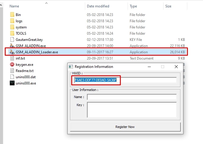
Task: Click the KEY File type cell
Action: click(x=136, y=39)
